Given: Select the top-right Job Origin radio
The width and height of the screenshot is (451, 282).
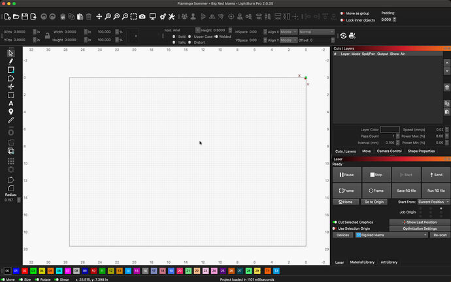Looking at the screenshot, I should click(x=441, y=208).
